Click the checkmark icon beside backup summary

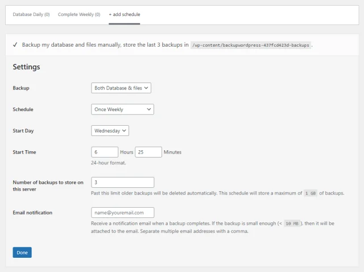[x=14, y=44]
